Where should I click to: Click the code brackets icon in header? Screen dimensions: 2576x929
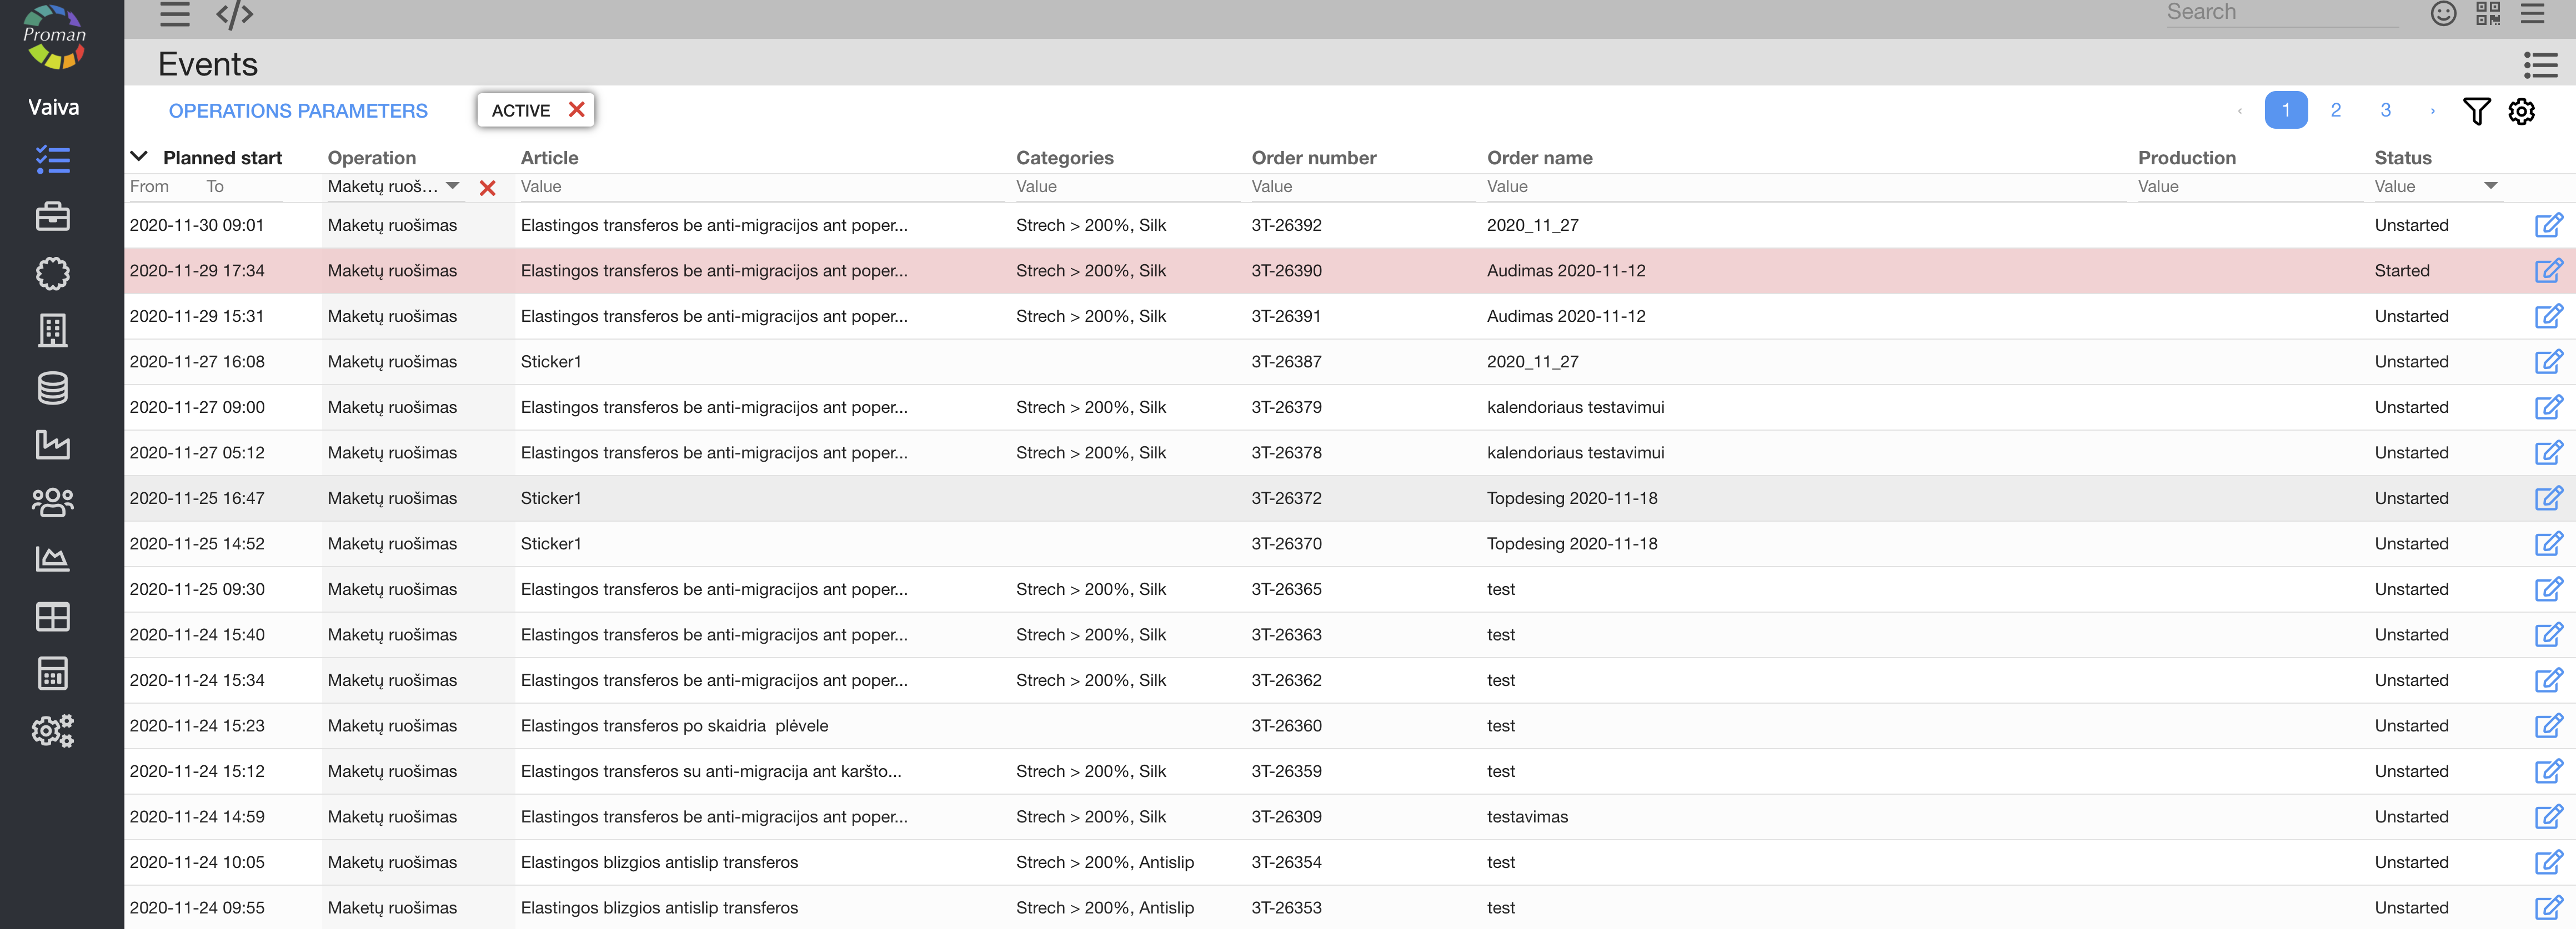click(234, 14)
